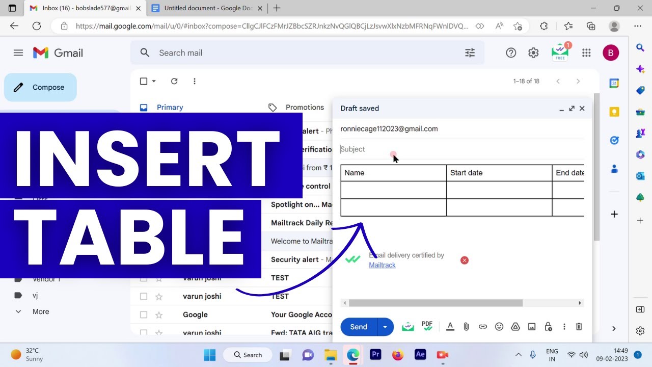Expand the select-all dropdown arrow

(154, 81)
